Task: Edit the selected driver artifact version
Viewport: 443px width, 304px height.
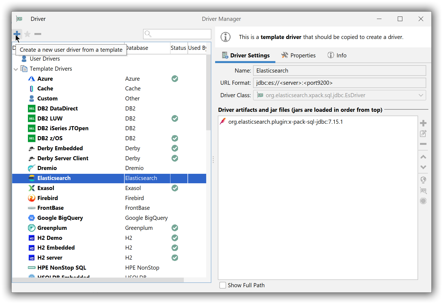Action: [x=423, y=133]
